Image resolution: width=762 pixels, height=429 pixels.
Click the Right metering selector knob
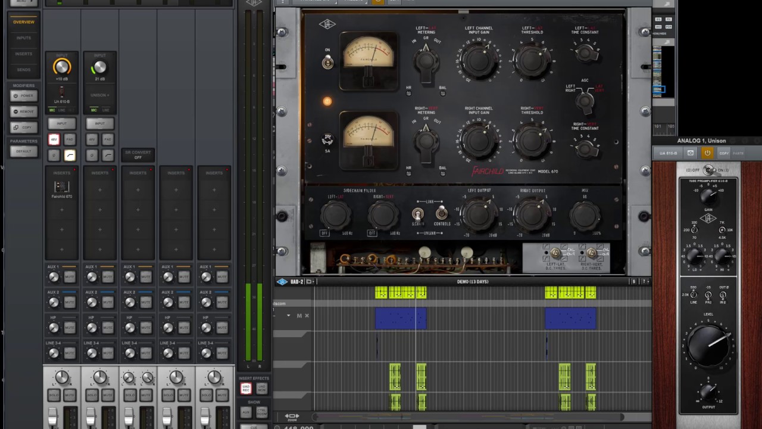point(426,141)
